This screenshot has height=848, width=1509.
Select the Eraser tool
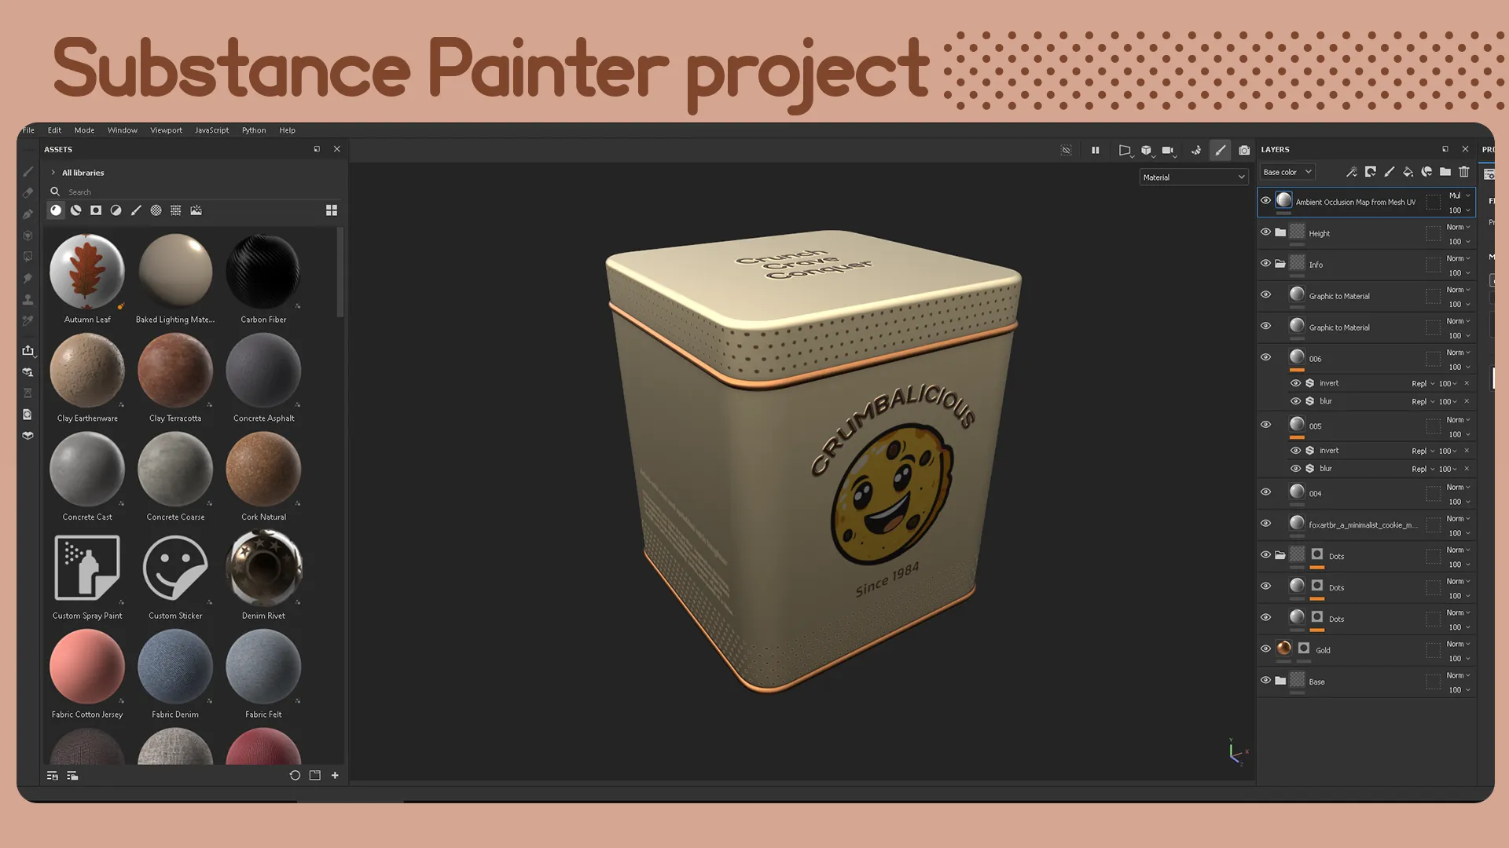28,192
